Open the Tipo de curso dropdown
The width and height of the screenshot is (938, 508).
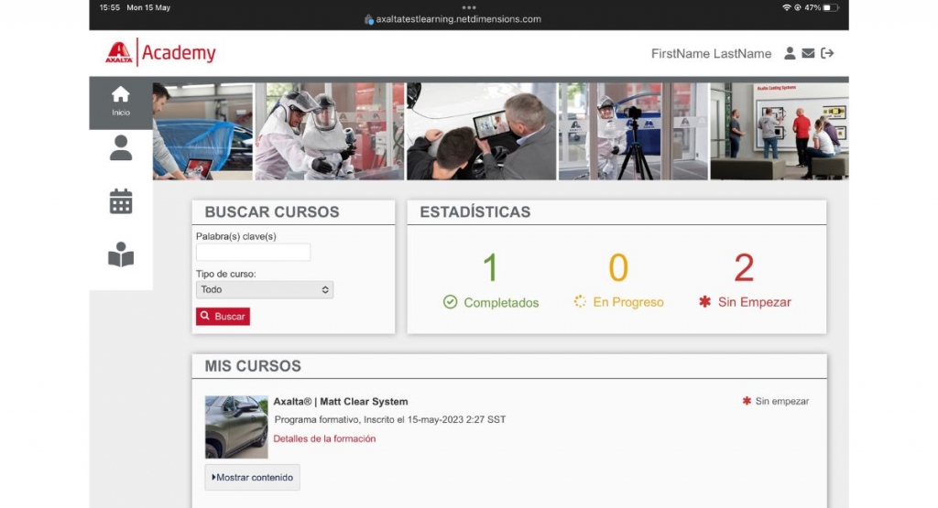pos(265,289)
